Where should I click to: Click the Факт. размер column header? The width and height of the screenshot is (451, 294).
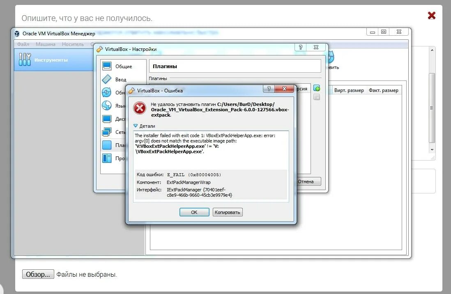pyautogui.click(x=383, y=90)
